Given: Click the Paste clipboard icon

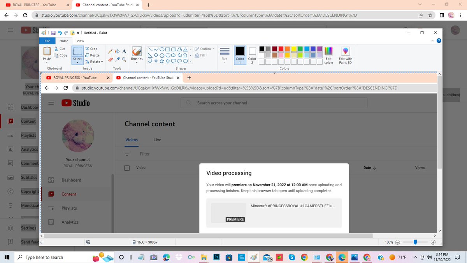Looking at the screenshot, I should (47, 51).
